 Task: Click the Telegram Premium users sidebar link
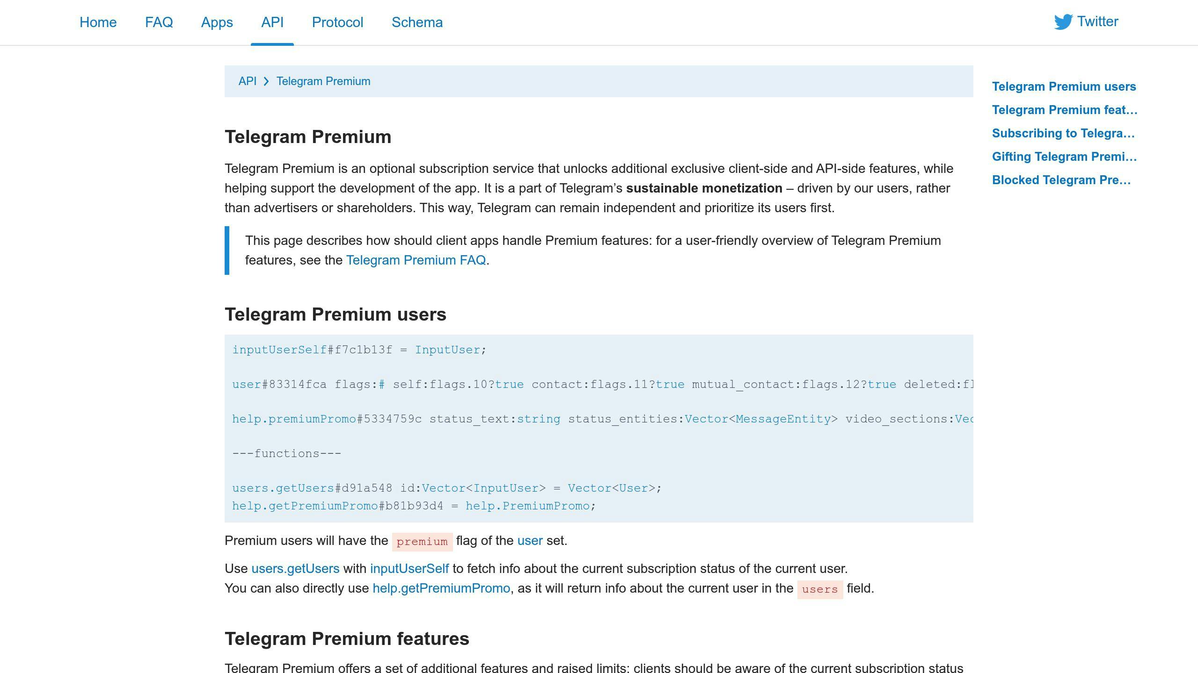coord(1064,86)
